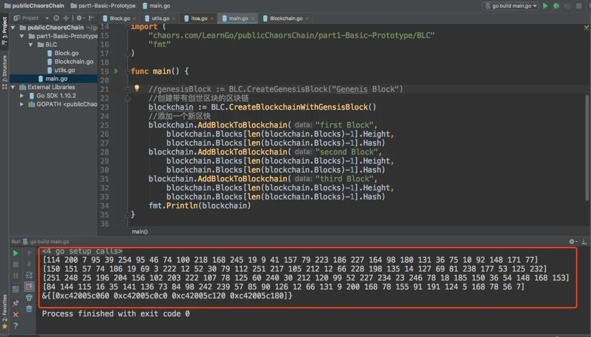Click the part1-Basic-Prototype breadcrumb in the navigation bar
591x337 pixels.
103,6
